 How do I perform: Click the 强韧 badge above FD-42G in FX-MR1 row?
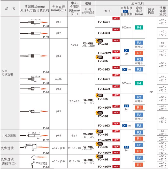pos(100,131)
